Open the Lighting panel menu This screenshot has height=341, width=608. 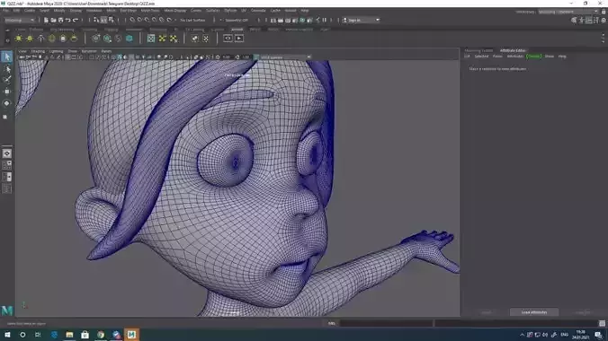[57, 51]
